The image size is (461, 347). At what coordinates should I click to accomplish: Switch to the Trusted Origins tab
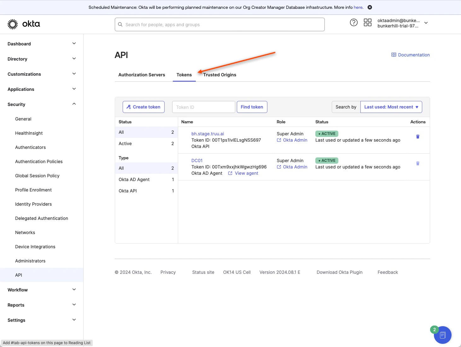(220, 75)
